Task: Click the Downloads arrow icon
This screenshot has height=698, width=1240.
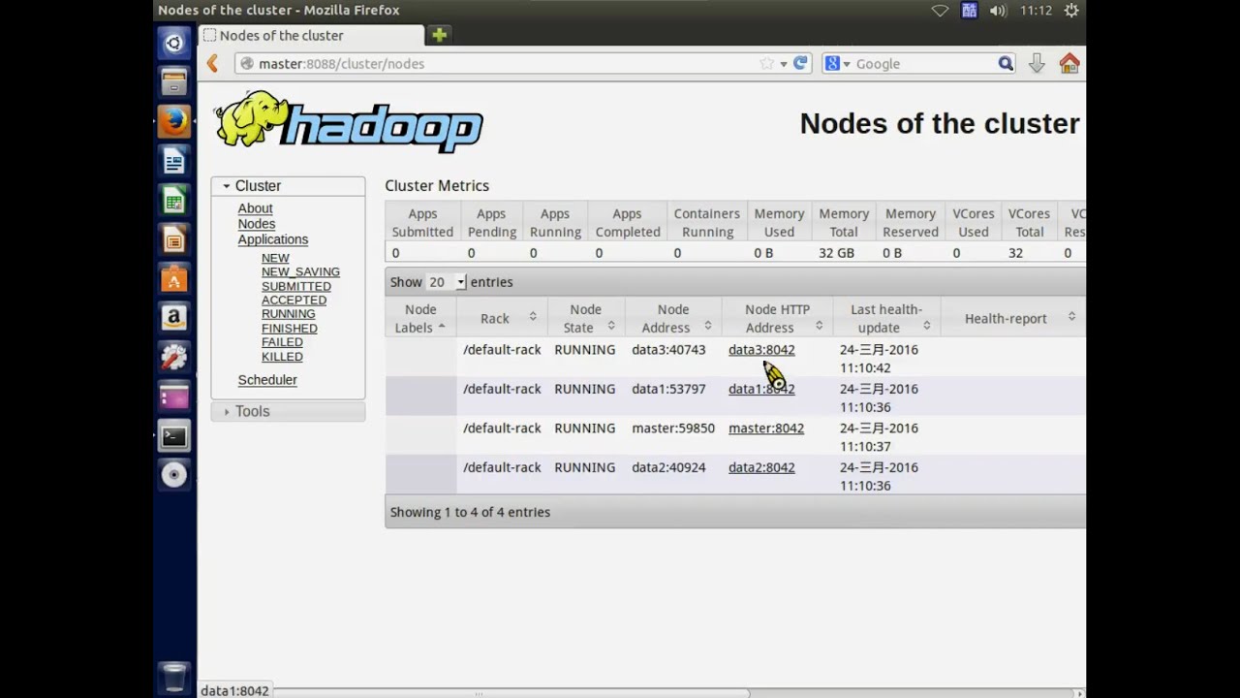Action: click(1037, 63)
